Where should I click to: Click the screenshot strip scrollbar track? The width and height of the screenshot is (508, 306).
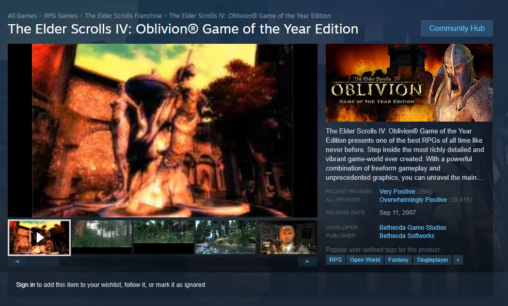click(x=178, y=261)
